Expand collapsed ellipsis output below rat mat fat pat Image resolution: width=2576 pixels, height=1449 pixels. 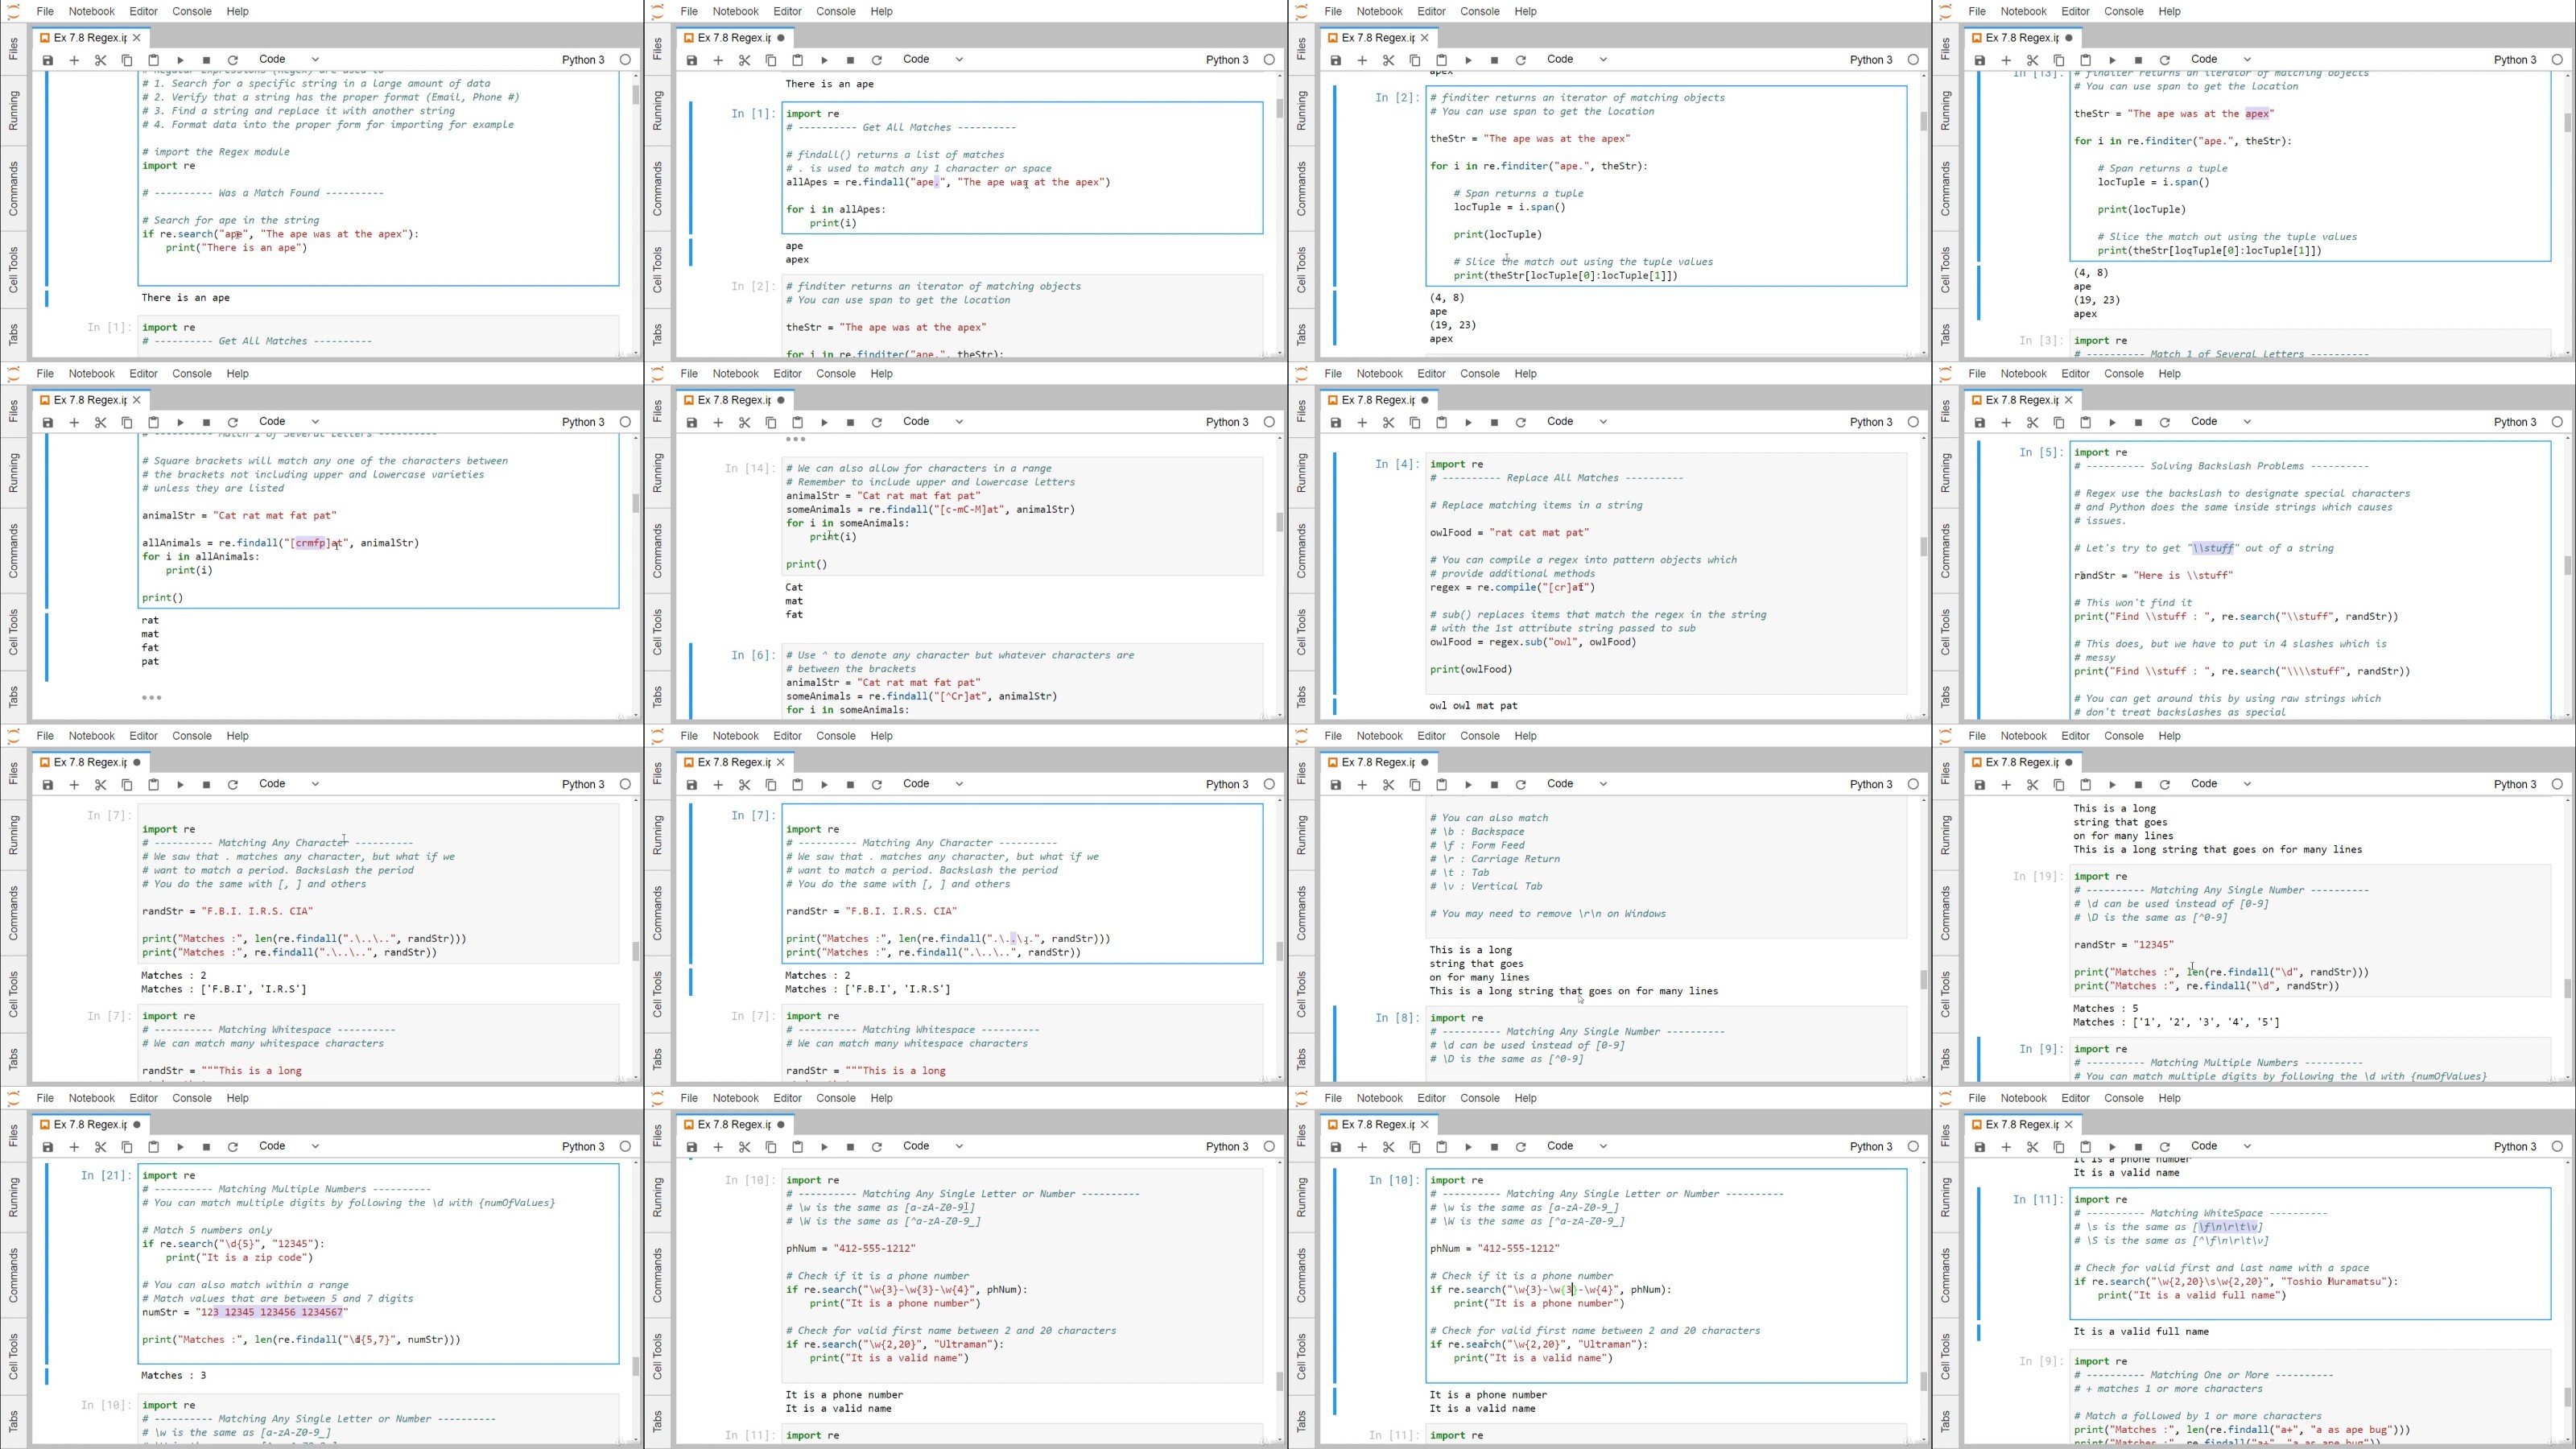point(151,697)
